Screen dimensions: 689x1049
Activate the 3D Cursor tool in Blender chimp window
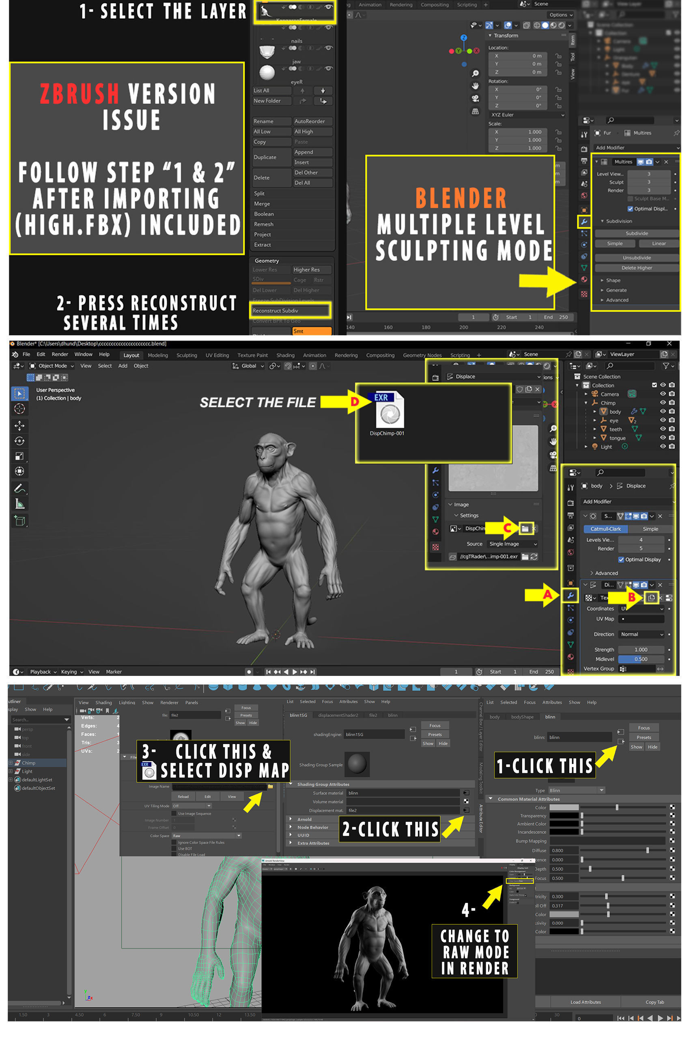click(19, 408)
